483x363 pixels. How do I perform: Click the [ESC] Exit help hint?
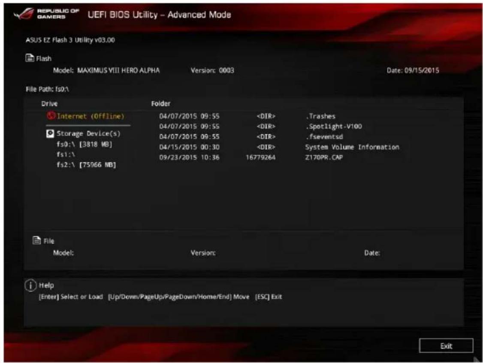coord(268,296)
